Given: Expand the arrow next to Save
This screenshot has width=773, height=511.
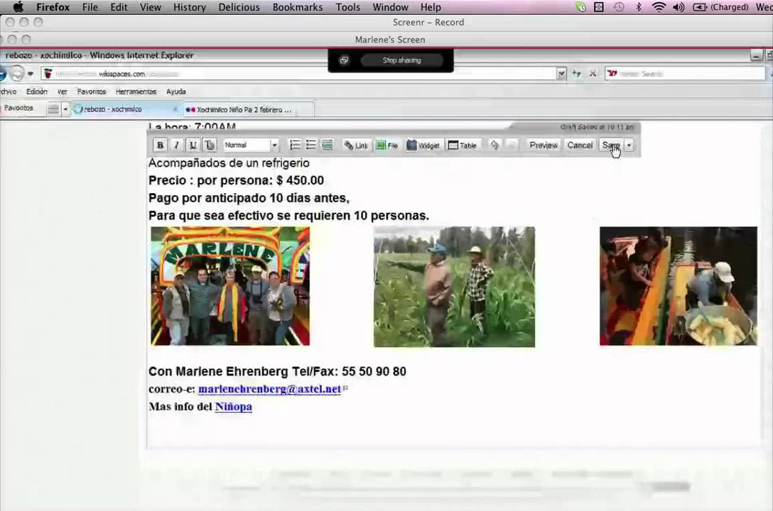Looking at the screenshot, I should pos(629,145).
